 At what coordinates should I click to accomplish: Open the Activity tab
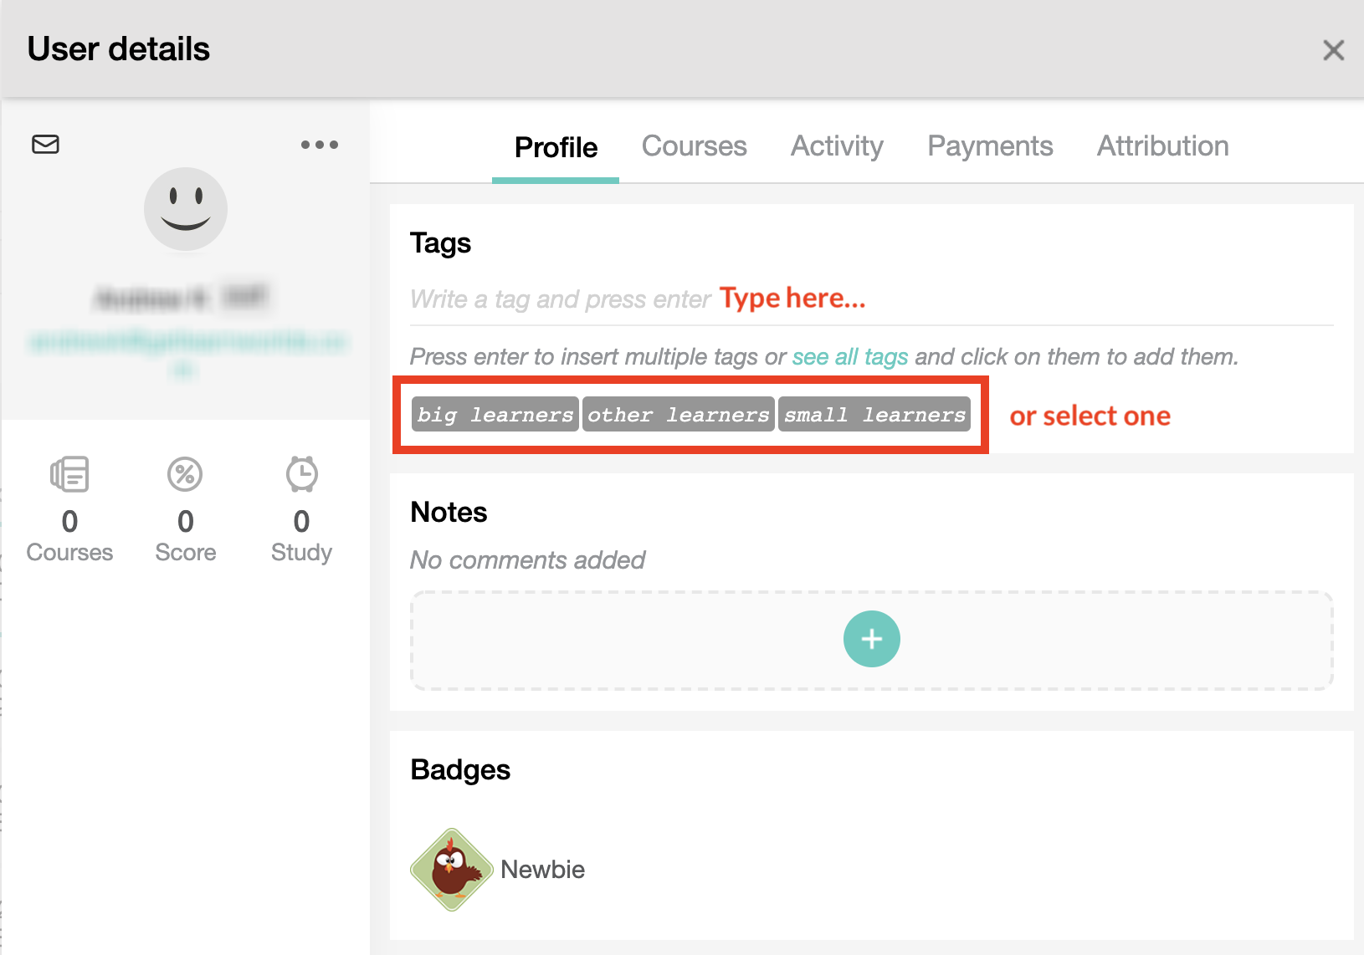[x=837, y=146]
